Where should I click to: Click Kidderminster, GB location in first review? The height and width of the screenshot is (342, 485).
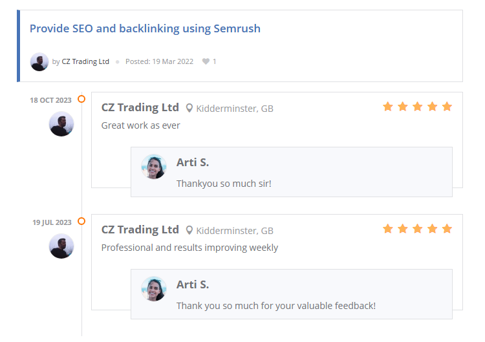pos(235,109)
